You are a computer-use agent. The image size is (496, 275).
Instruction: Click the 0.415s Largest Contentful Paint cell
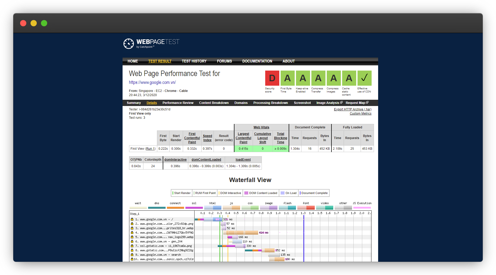[x=243, y=149]
